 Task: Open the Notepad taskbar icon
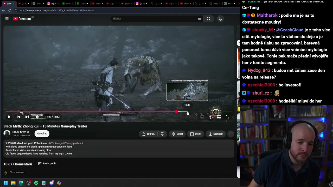[44, 183]
